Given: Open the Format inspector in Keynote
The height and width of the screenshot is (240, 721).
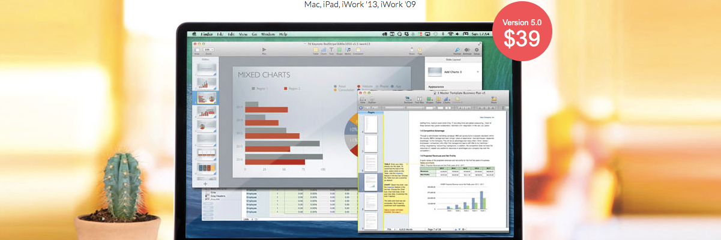Looking at the screenshot, I should tap(457, 50).
